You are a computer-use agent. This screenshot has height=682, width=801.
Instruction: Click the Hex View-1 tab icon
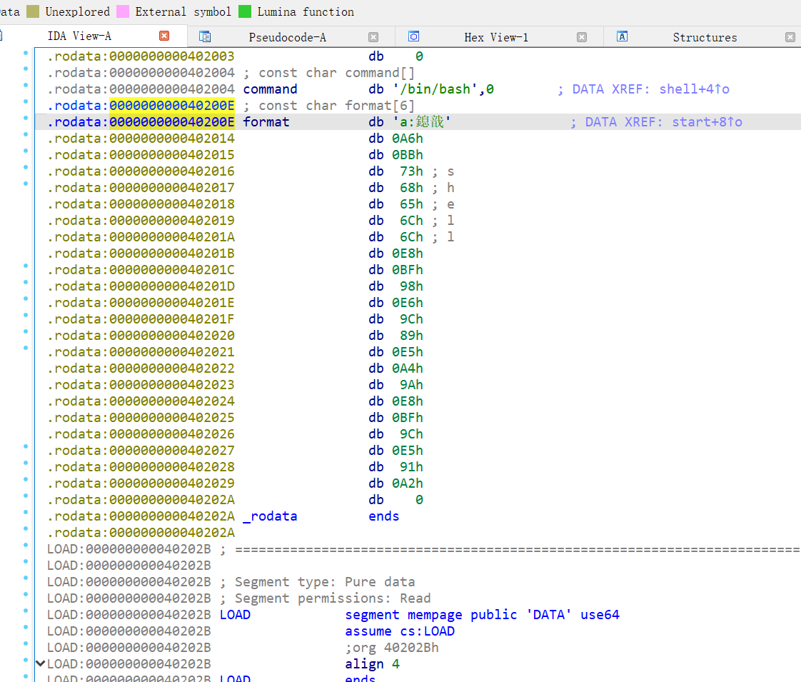(414, 37)
